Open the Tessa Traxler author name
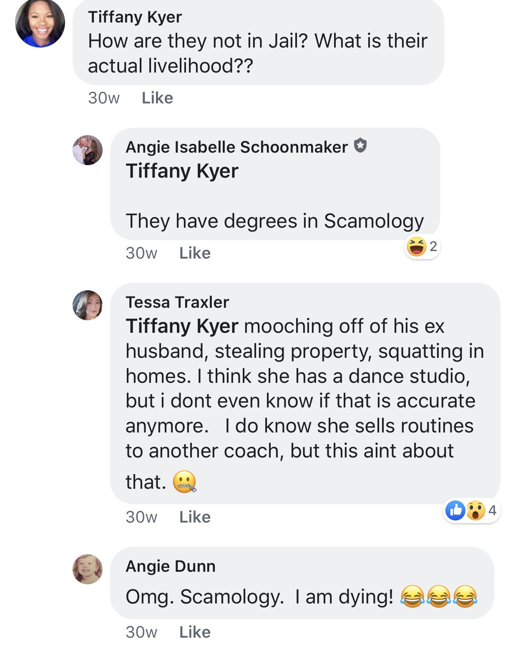Screen dimensions: 518x646 tap(177, 302)
